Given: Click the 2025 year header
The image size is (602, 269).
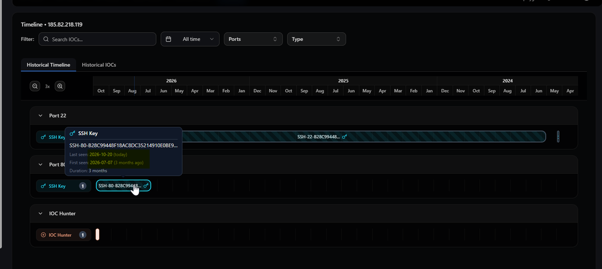Looking at the screenshot, I should click(x=343, y=80).
